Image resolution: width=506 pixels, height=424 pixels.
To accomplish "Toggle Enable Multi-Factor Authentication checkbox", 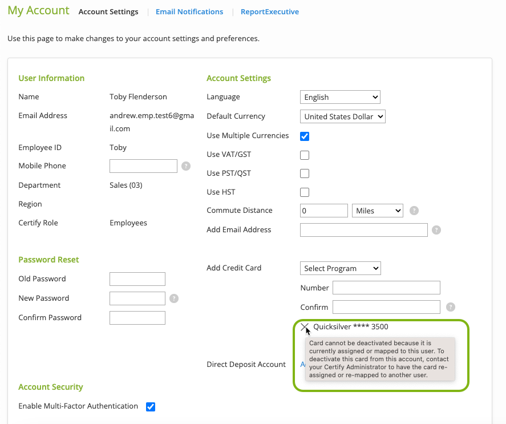I will click(151, 407).
